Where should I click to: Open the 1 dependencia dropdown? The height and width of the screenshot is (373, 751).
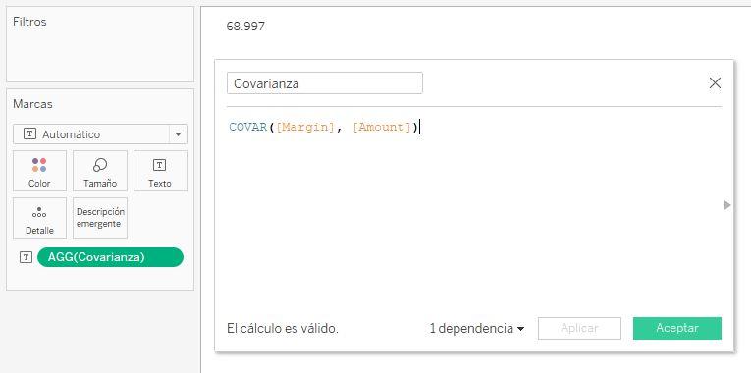pyautogui.click(x=477, y=329)
